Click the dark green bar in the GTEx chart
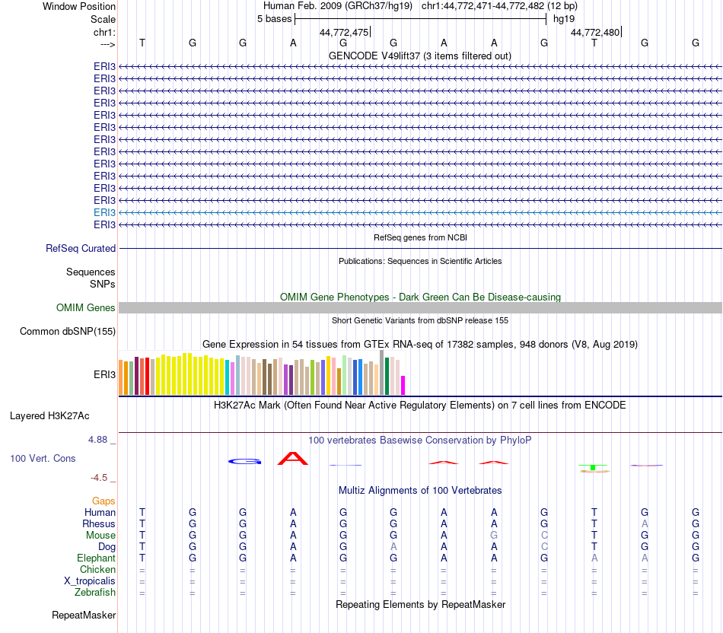The image size is (723, 633). (x=387, y=376)
